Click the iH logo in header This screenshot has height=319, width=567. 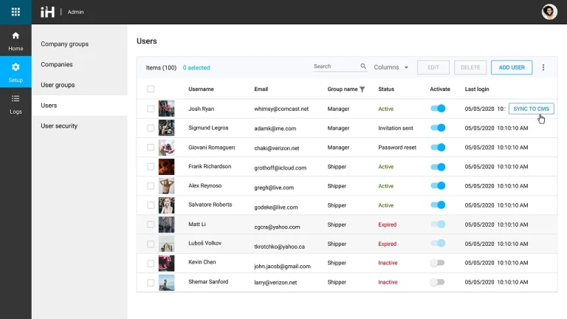(x=48, y=12)
